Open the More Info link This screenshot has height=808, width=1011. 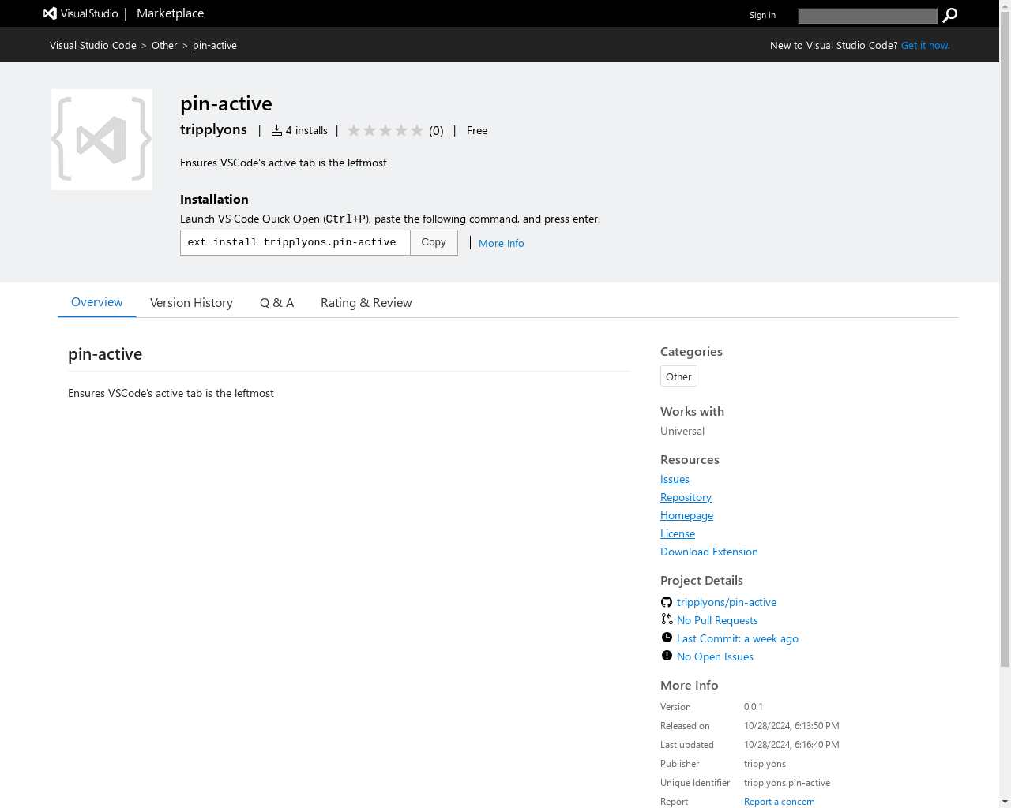(x=502, y=243)
